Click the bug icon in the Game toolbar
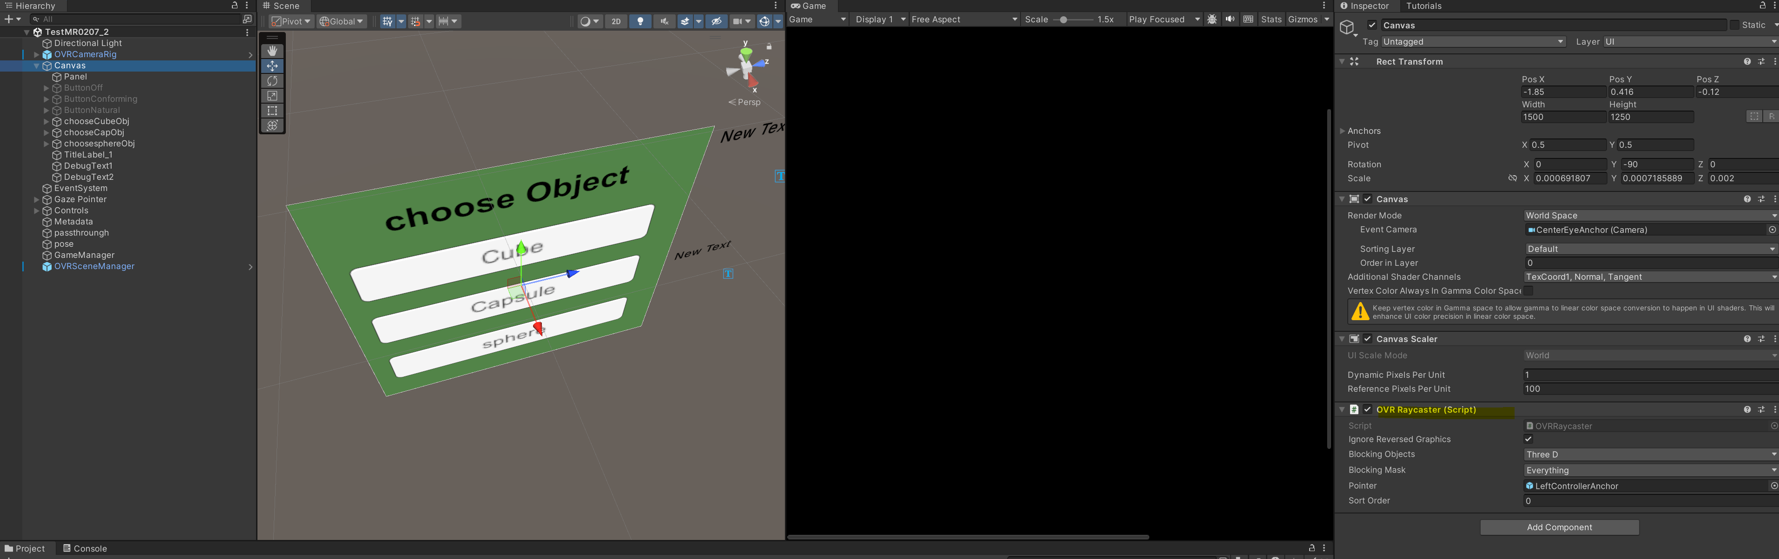 pyautogui.click(x=1212, y=20)
